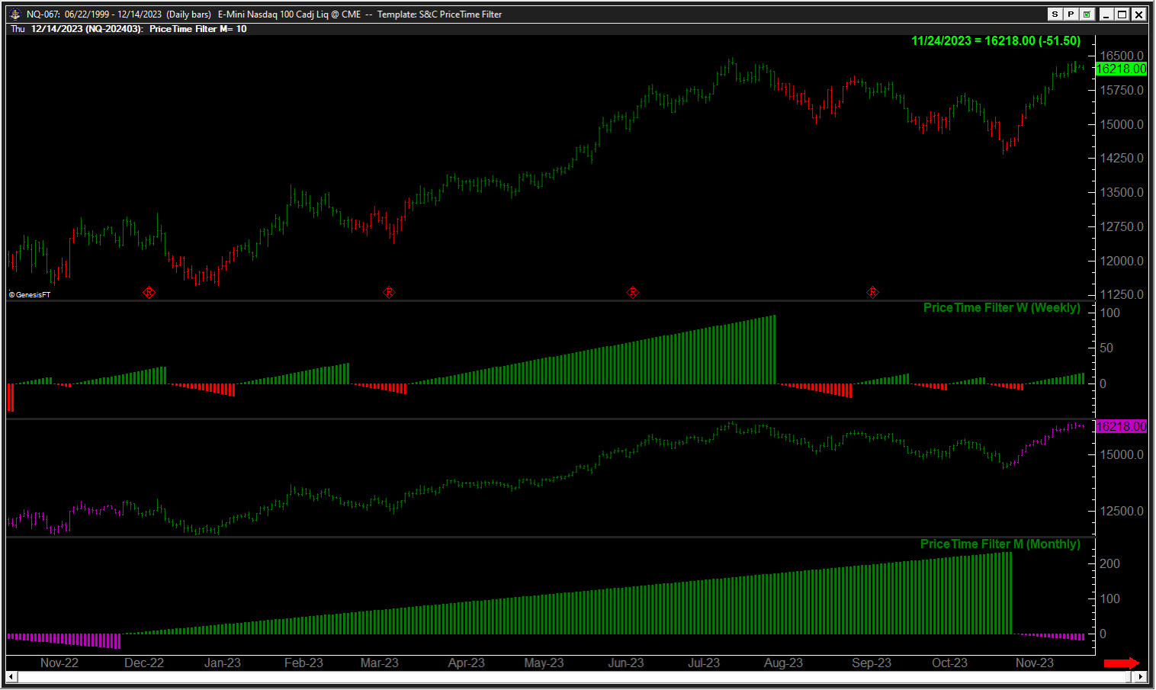Close the chart window
Viewport: 1156px width, 690px height.
click(x=1139, y=14)
